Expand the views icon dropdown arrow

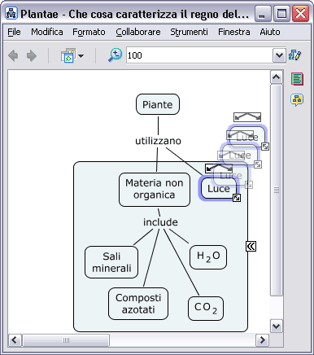coord(81,56)
